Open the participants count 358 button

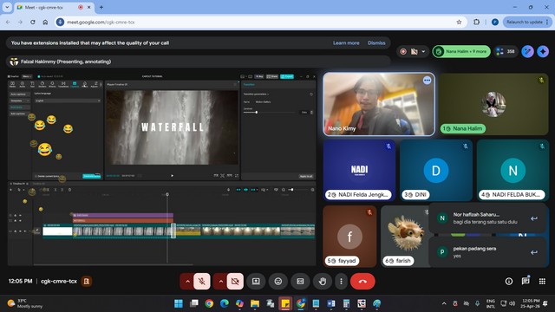coord(506,52)
